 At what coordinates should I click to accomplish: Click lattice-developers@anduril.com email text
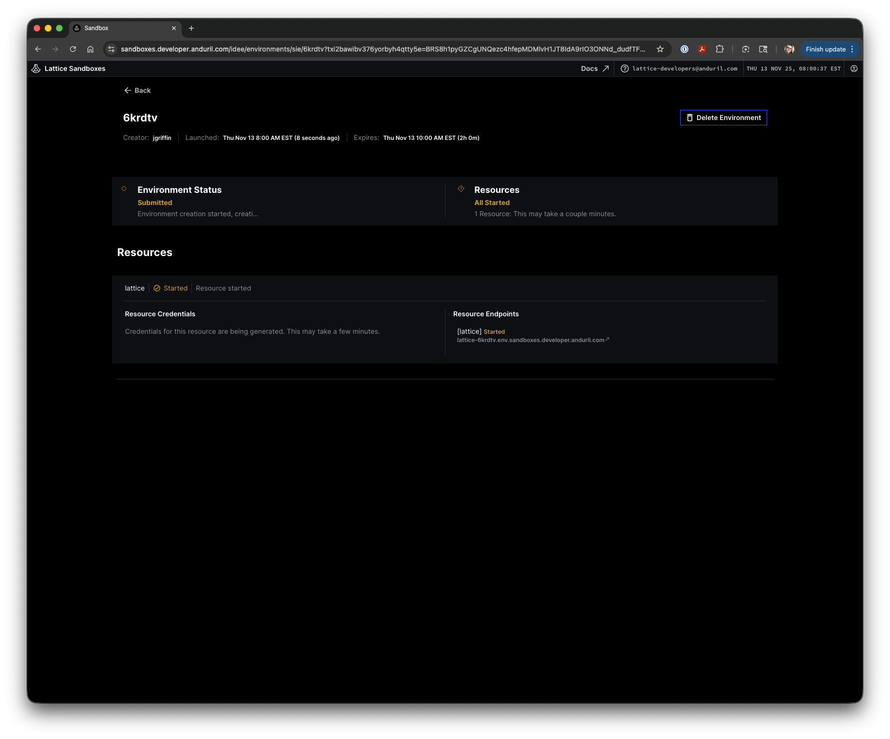pos(685,69)
